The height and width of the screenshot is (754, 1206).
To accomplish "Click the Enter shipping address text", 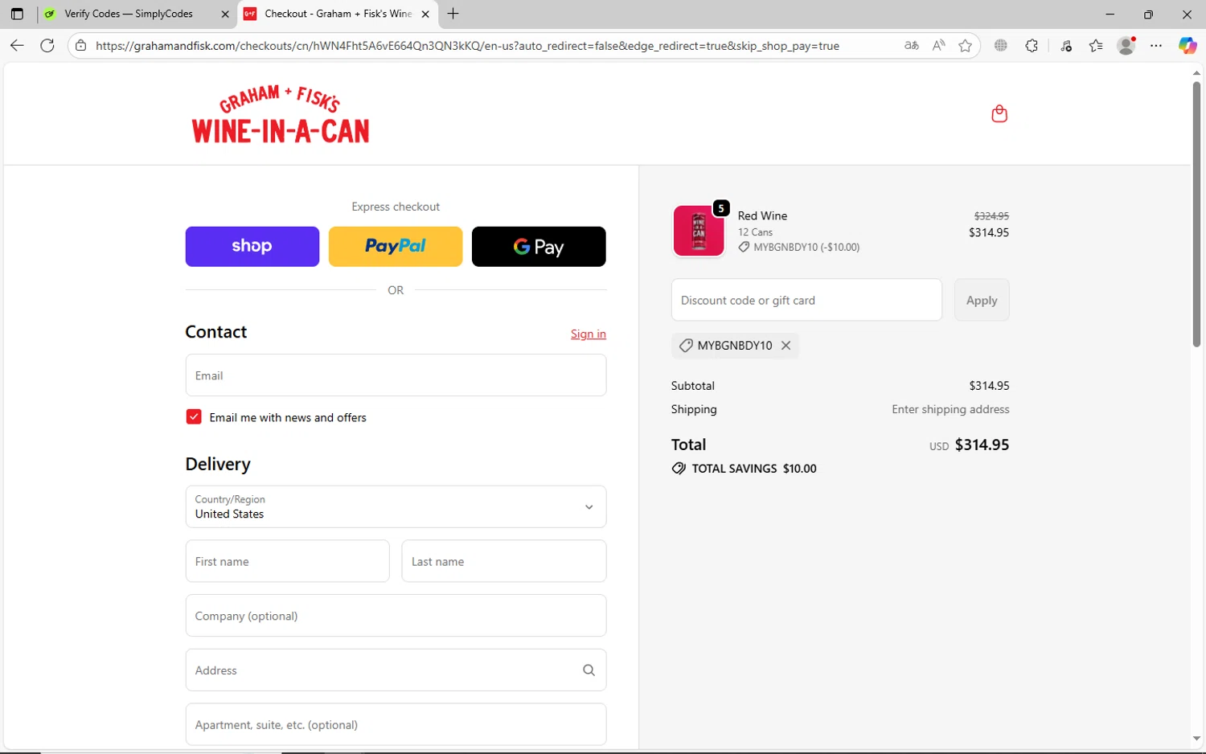I will point(950,409).
